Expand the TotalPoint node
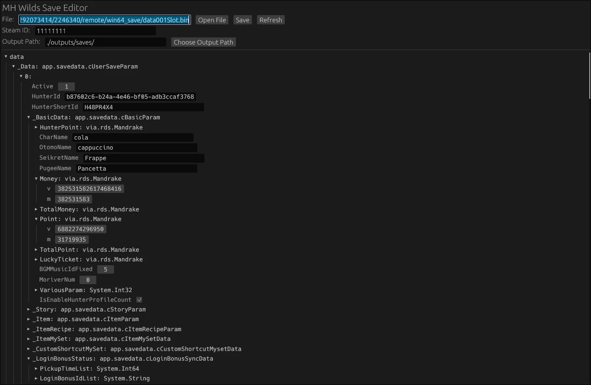The height and width of the screenshot is (385, 591). click(x=36, y=250)
